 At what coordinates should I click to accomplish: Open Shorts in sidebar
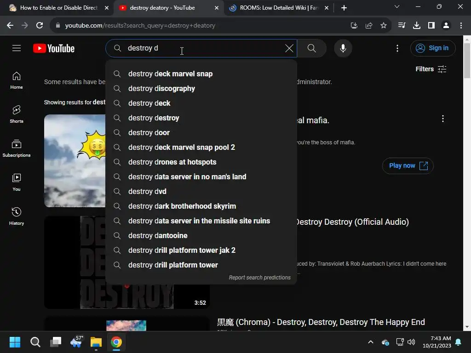[x=17, y=114]
